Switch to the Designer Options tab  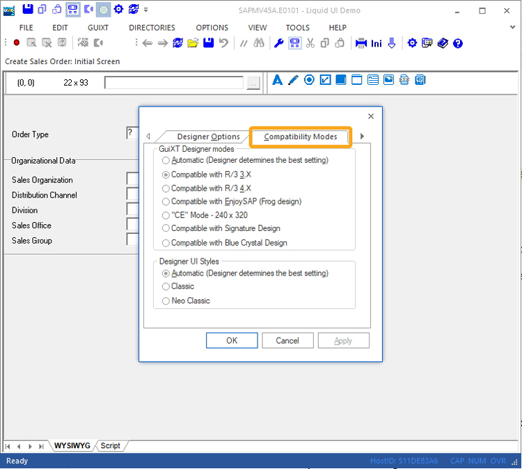207,136
